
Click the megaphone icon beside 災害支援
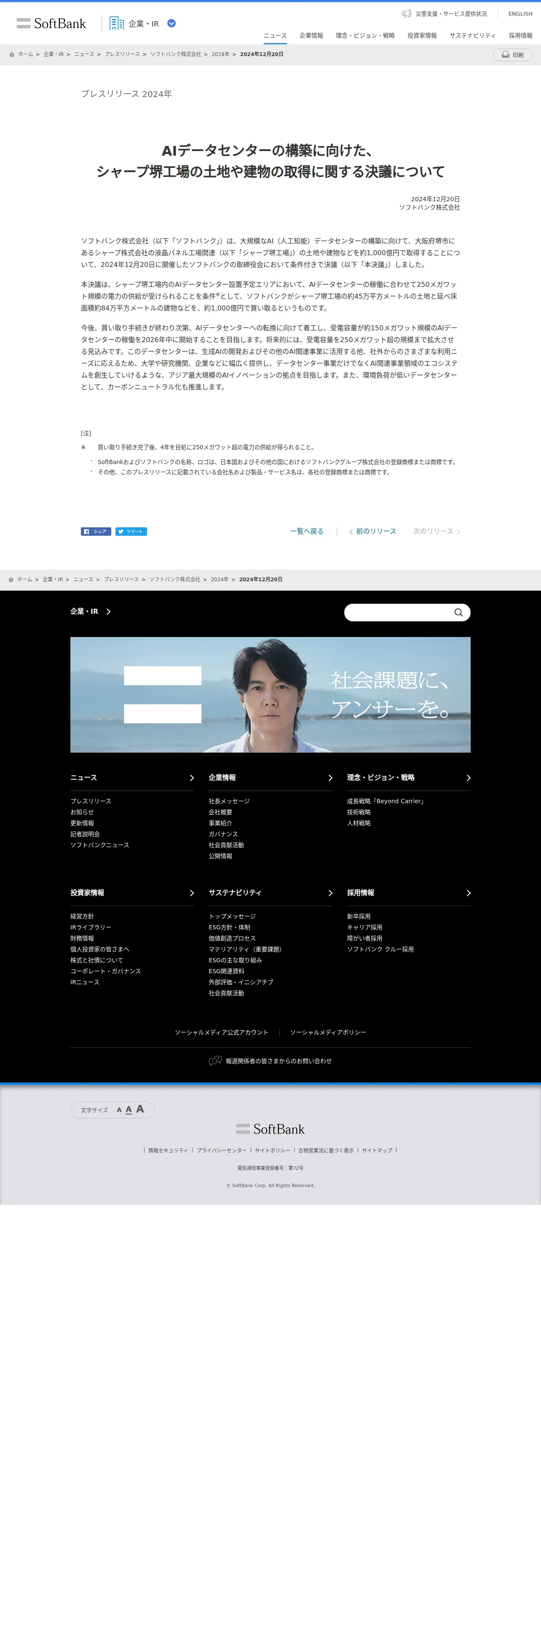click(406, 13)
